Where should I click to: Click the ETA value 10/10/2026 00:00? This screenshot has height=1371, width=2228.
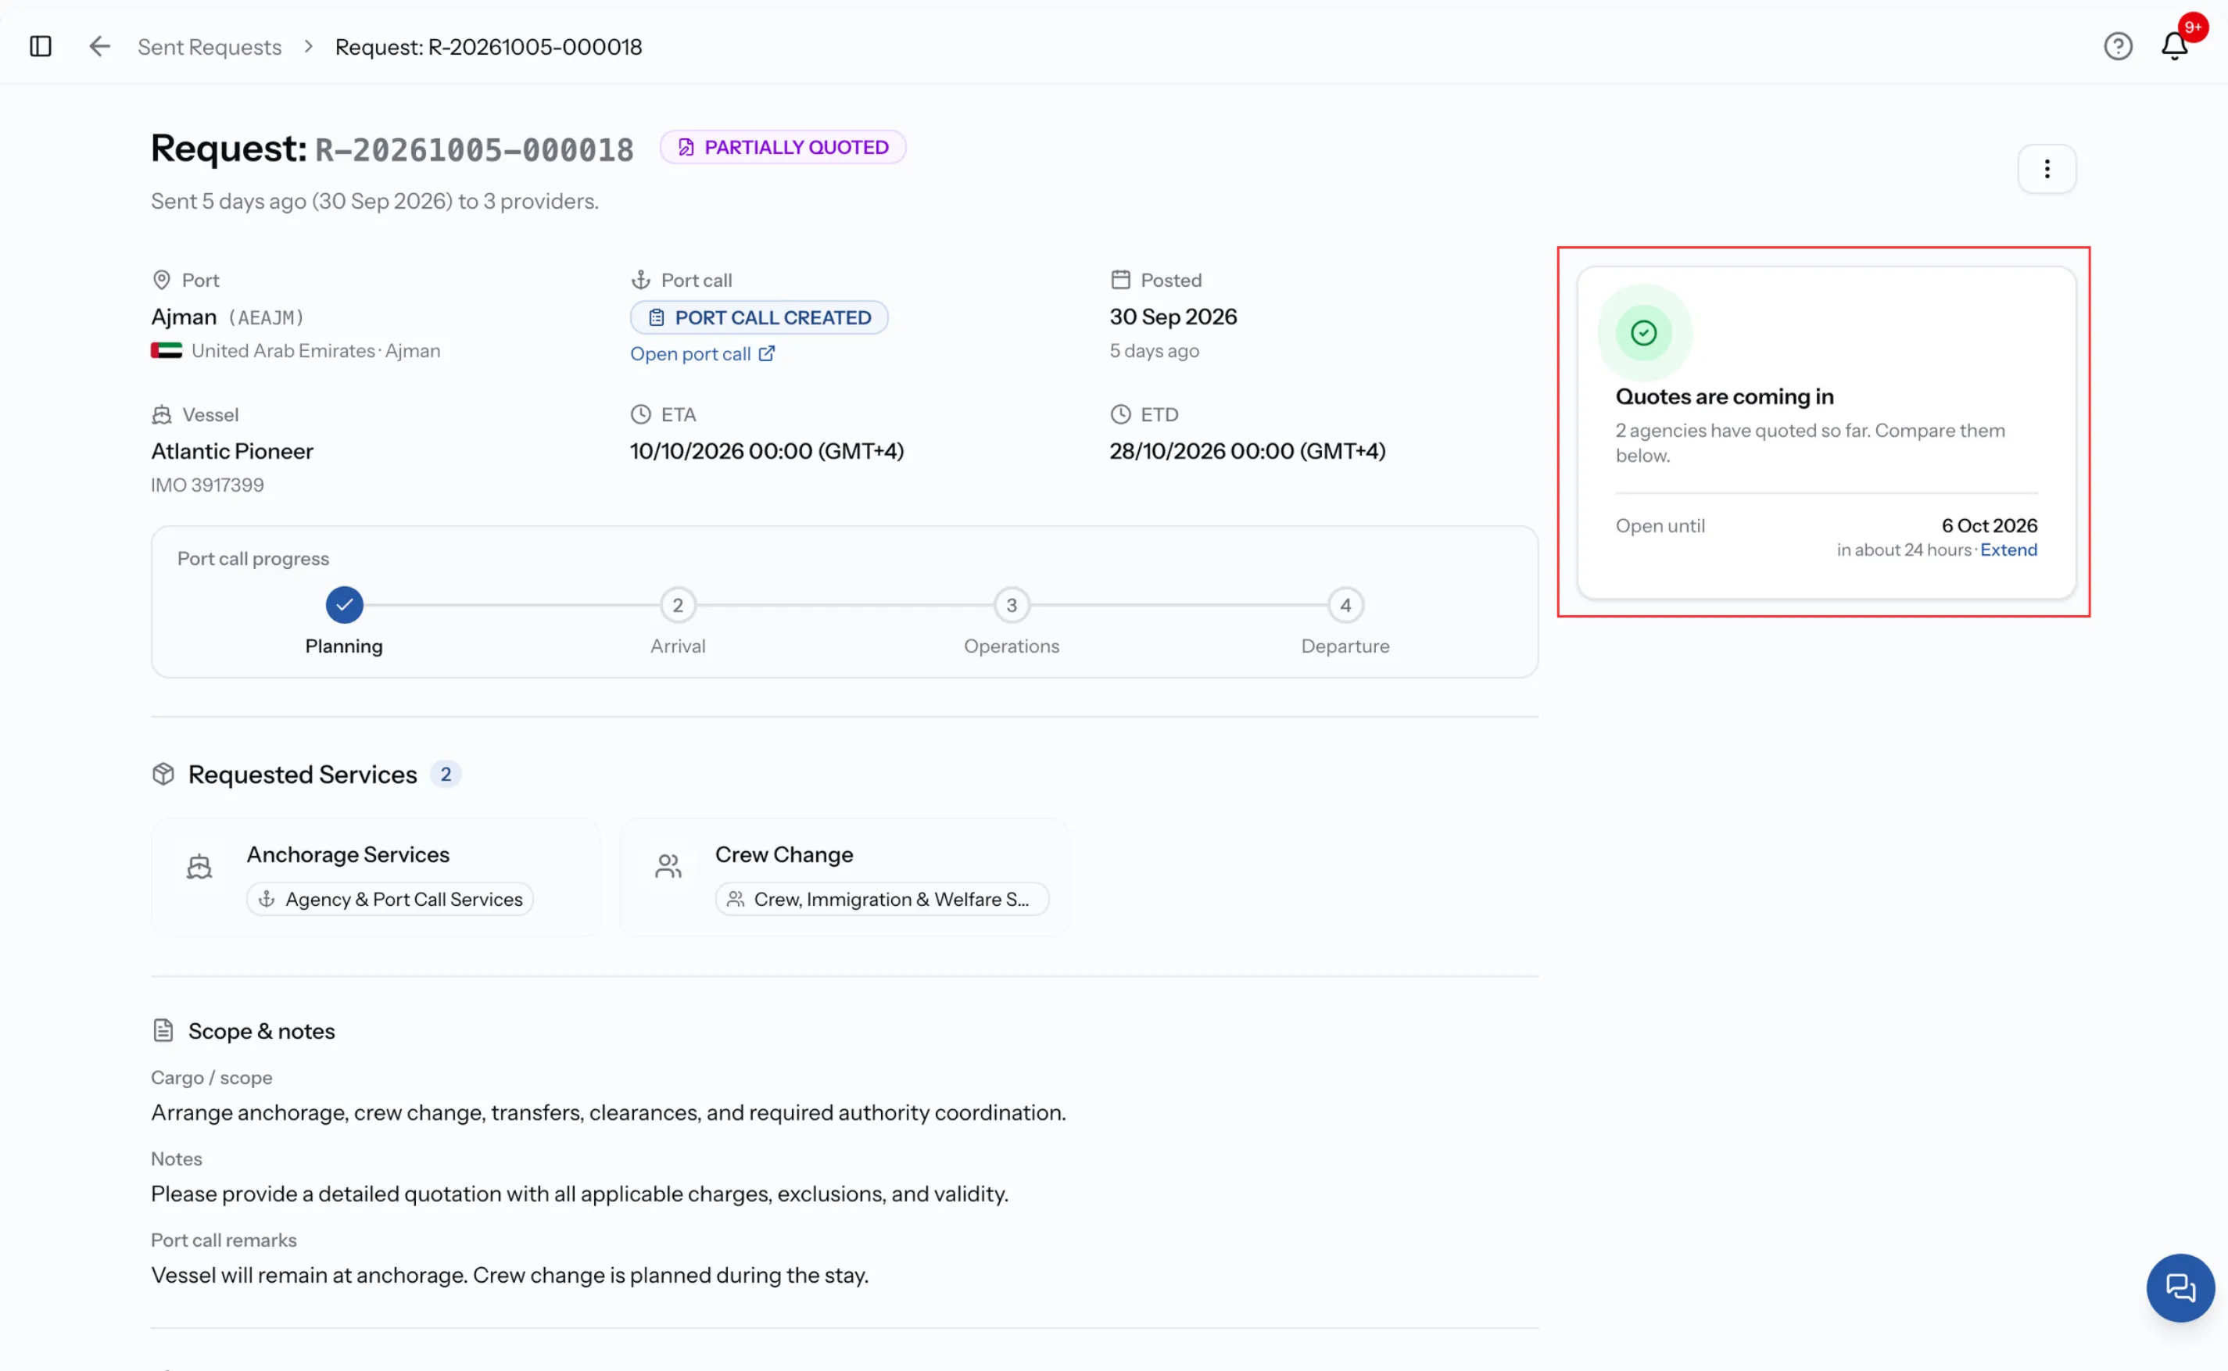[767, 452]
